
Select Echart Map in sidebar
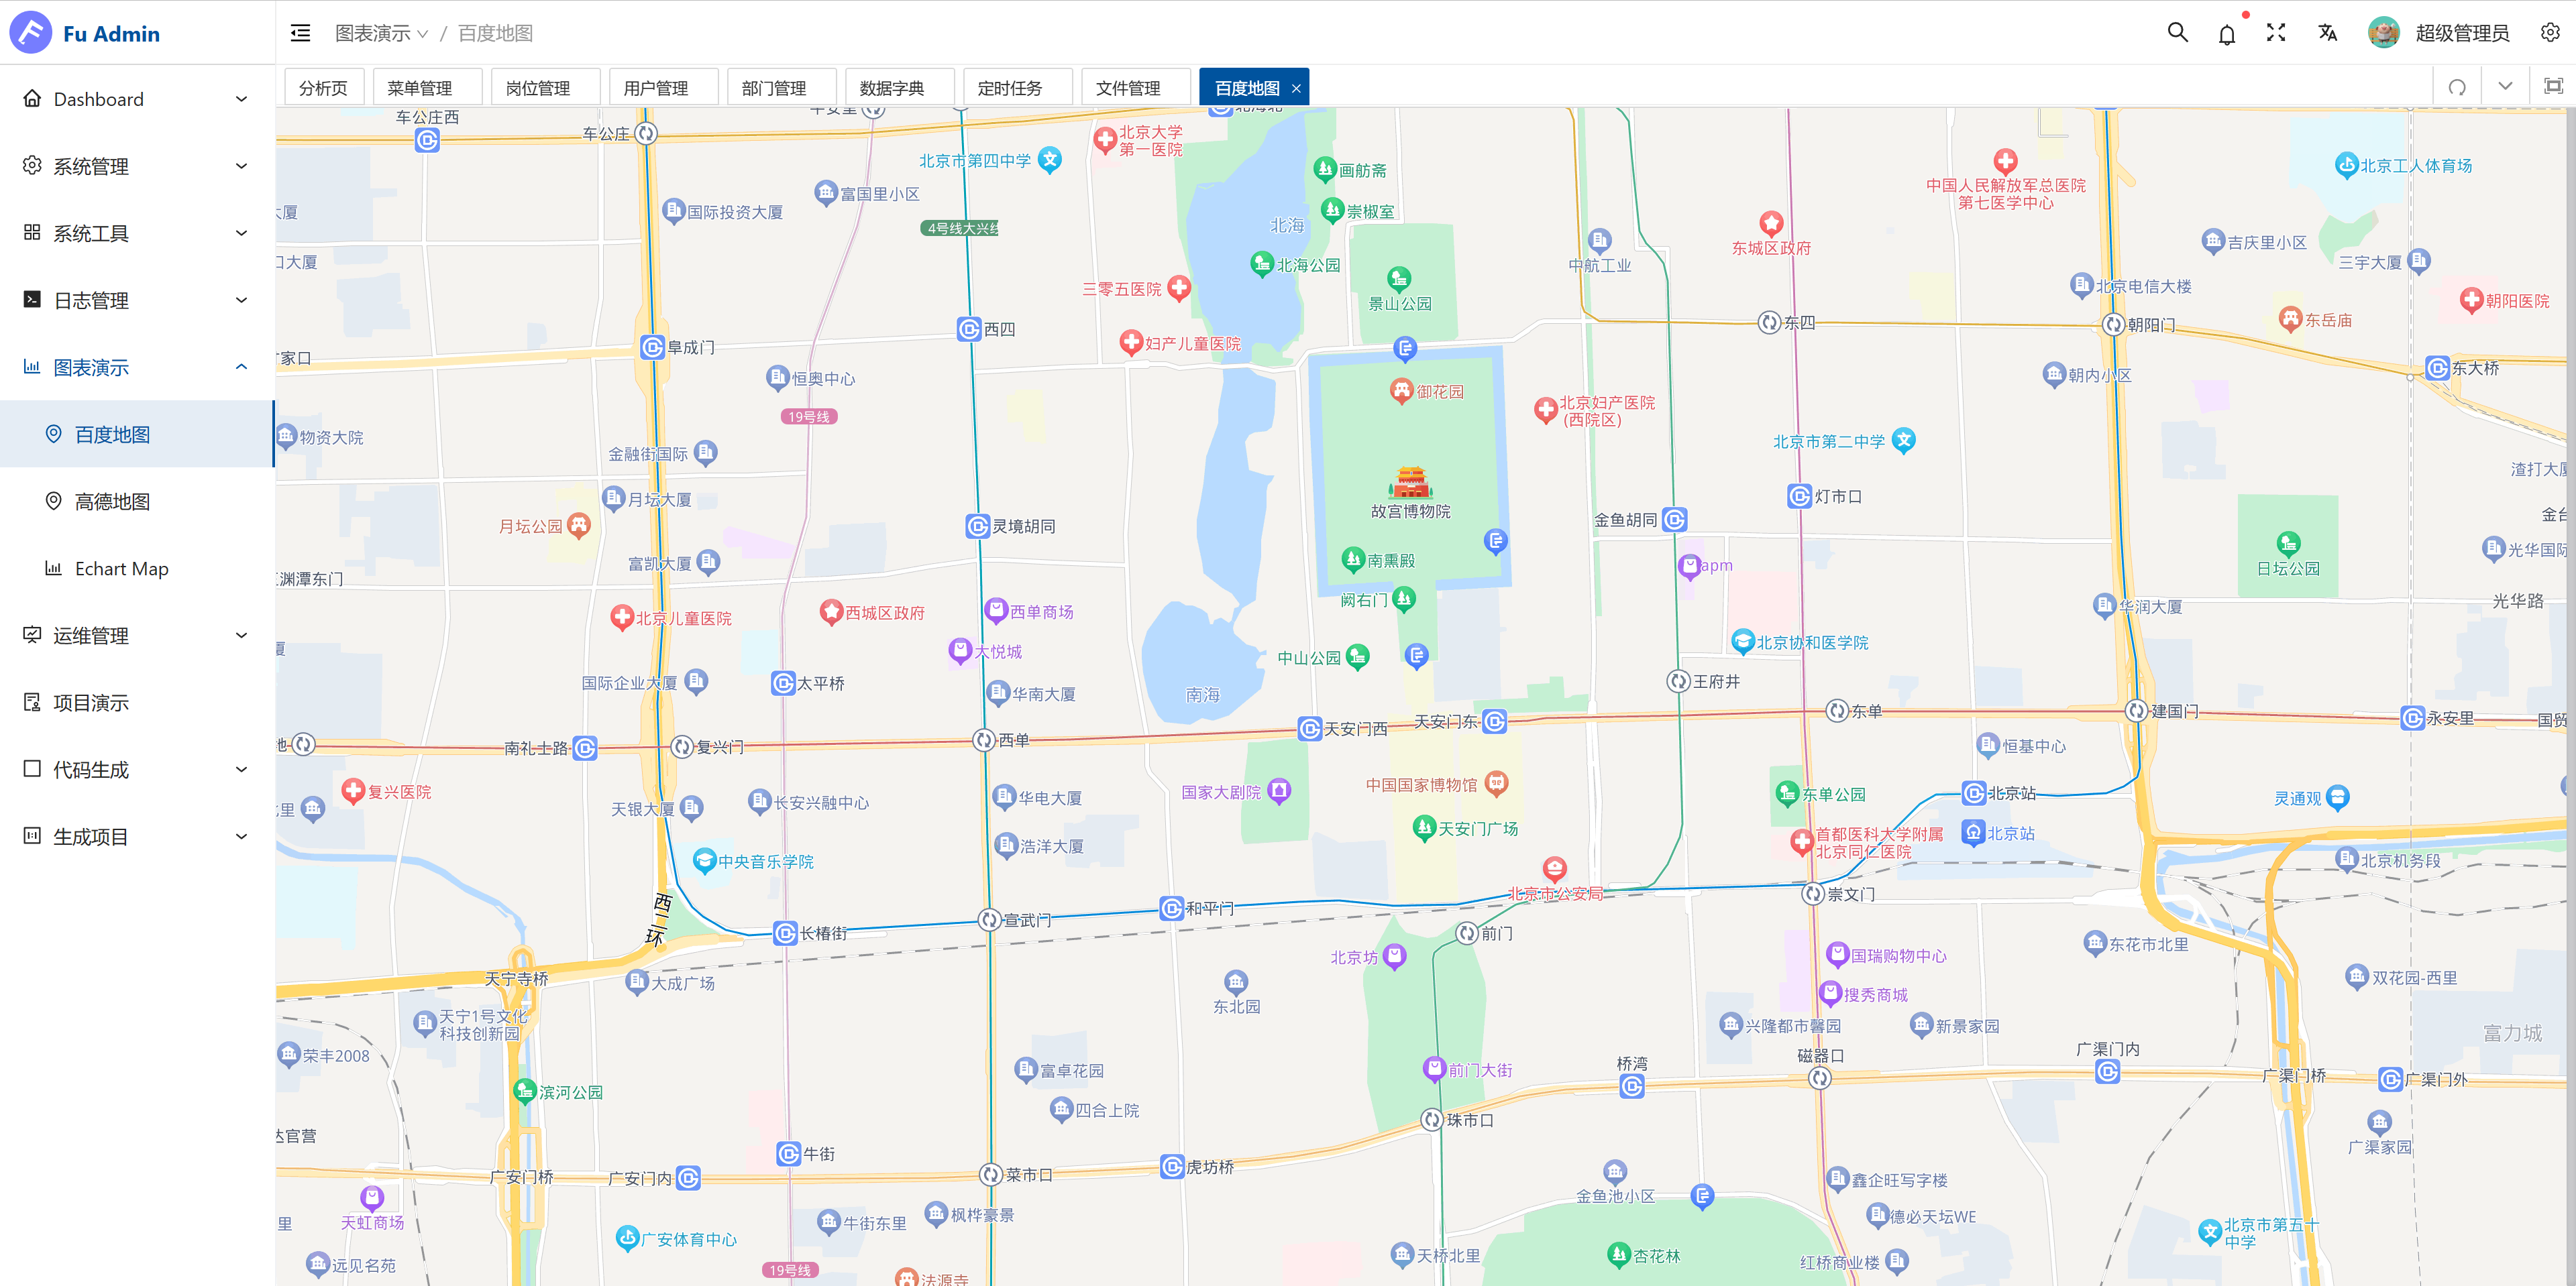[121, 569]
